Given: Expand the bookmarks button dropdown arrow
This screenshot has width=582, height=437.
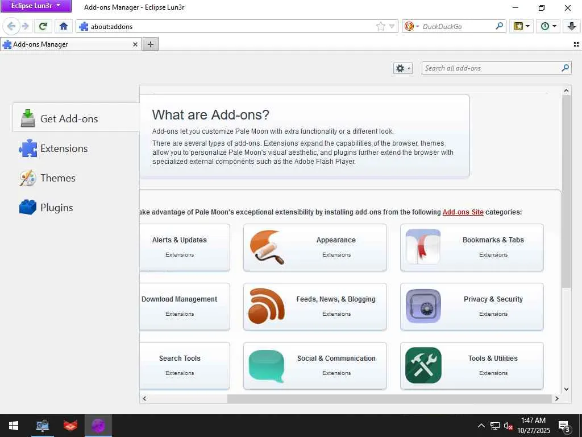Looking at the screenshot, I should click(528, 26).
